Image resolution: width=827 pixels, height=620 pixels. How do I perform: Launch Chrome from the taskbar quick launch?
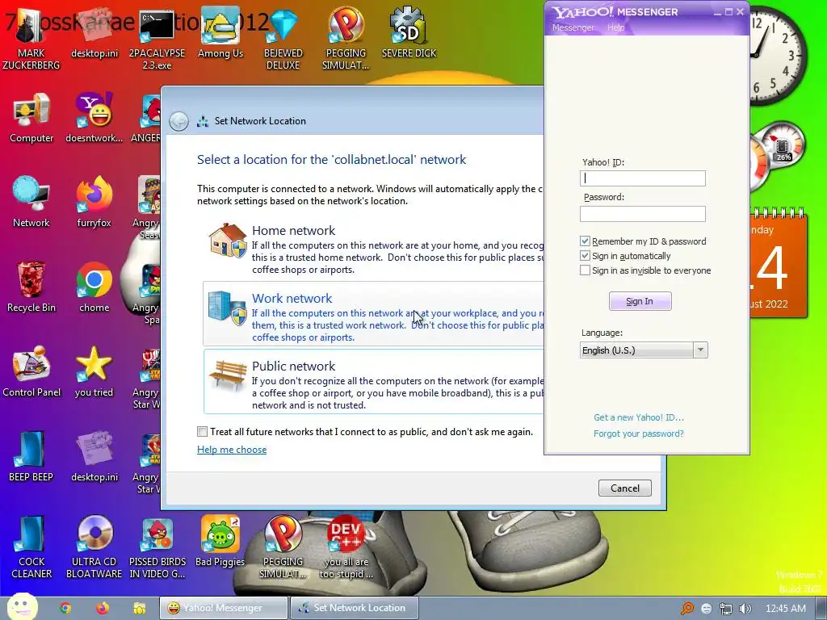(x=65, y=608)
